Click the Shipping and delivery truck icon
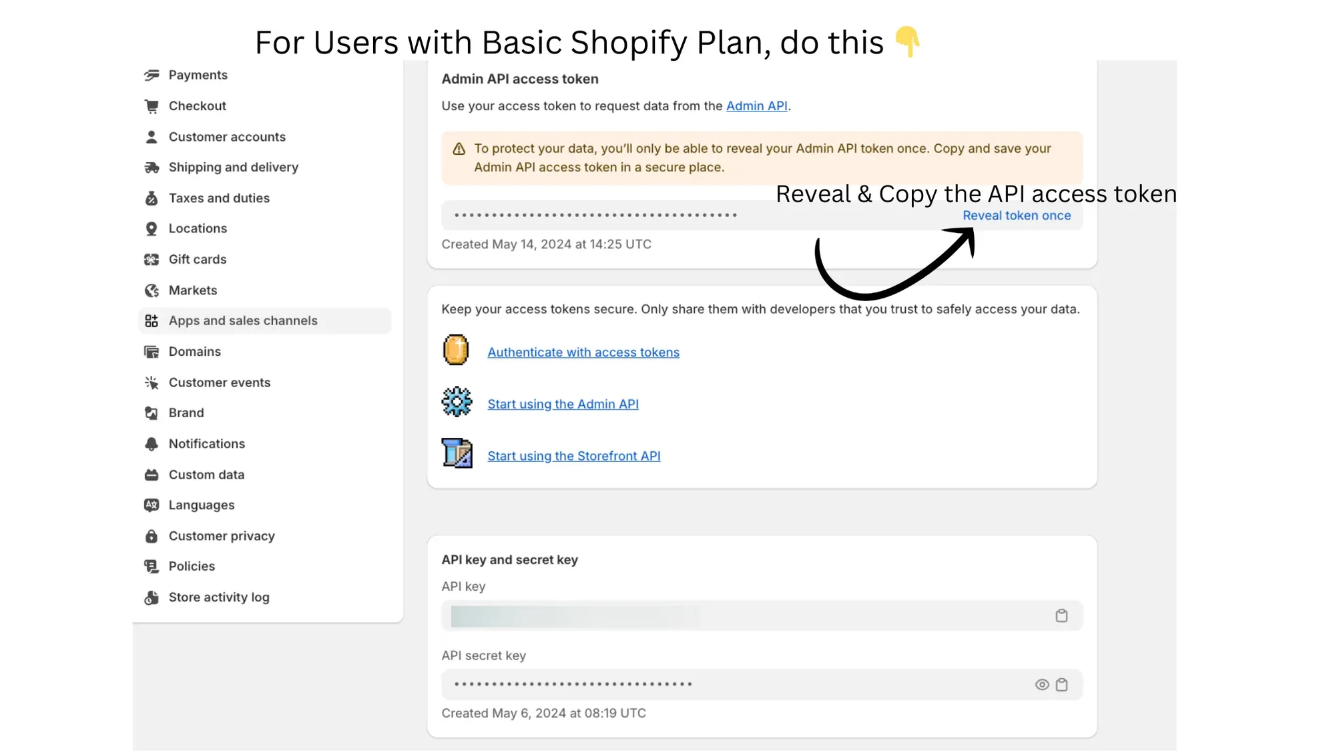 click(152, 167)
